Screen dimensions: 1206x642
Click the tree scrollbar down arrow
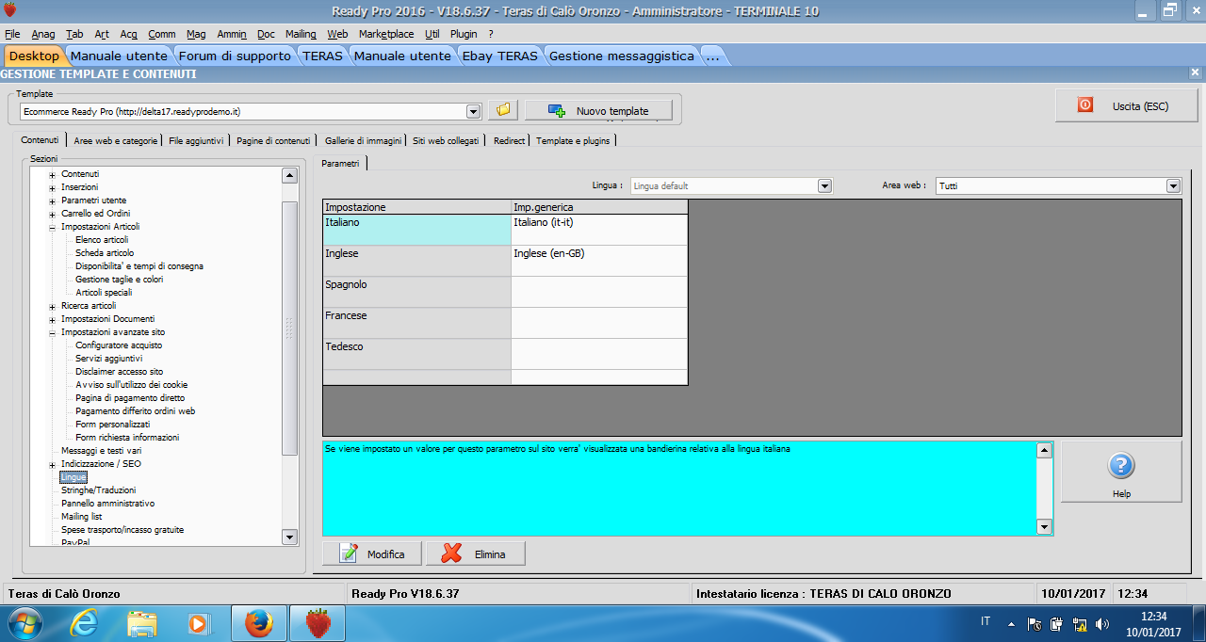(x=289, y=537)
